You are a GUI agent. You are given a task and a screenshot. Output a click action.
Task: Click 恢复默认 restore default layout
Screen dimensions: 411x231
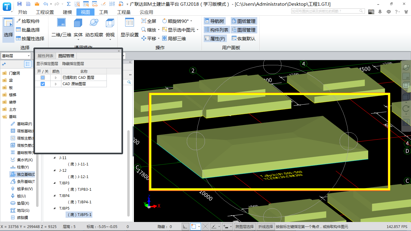pyautogui.click(x=244, y=38)
